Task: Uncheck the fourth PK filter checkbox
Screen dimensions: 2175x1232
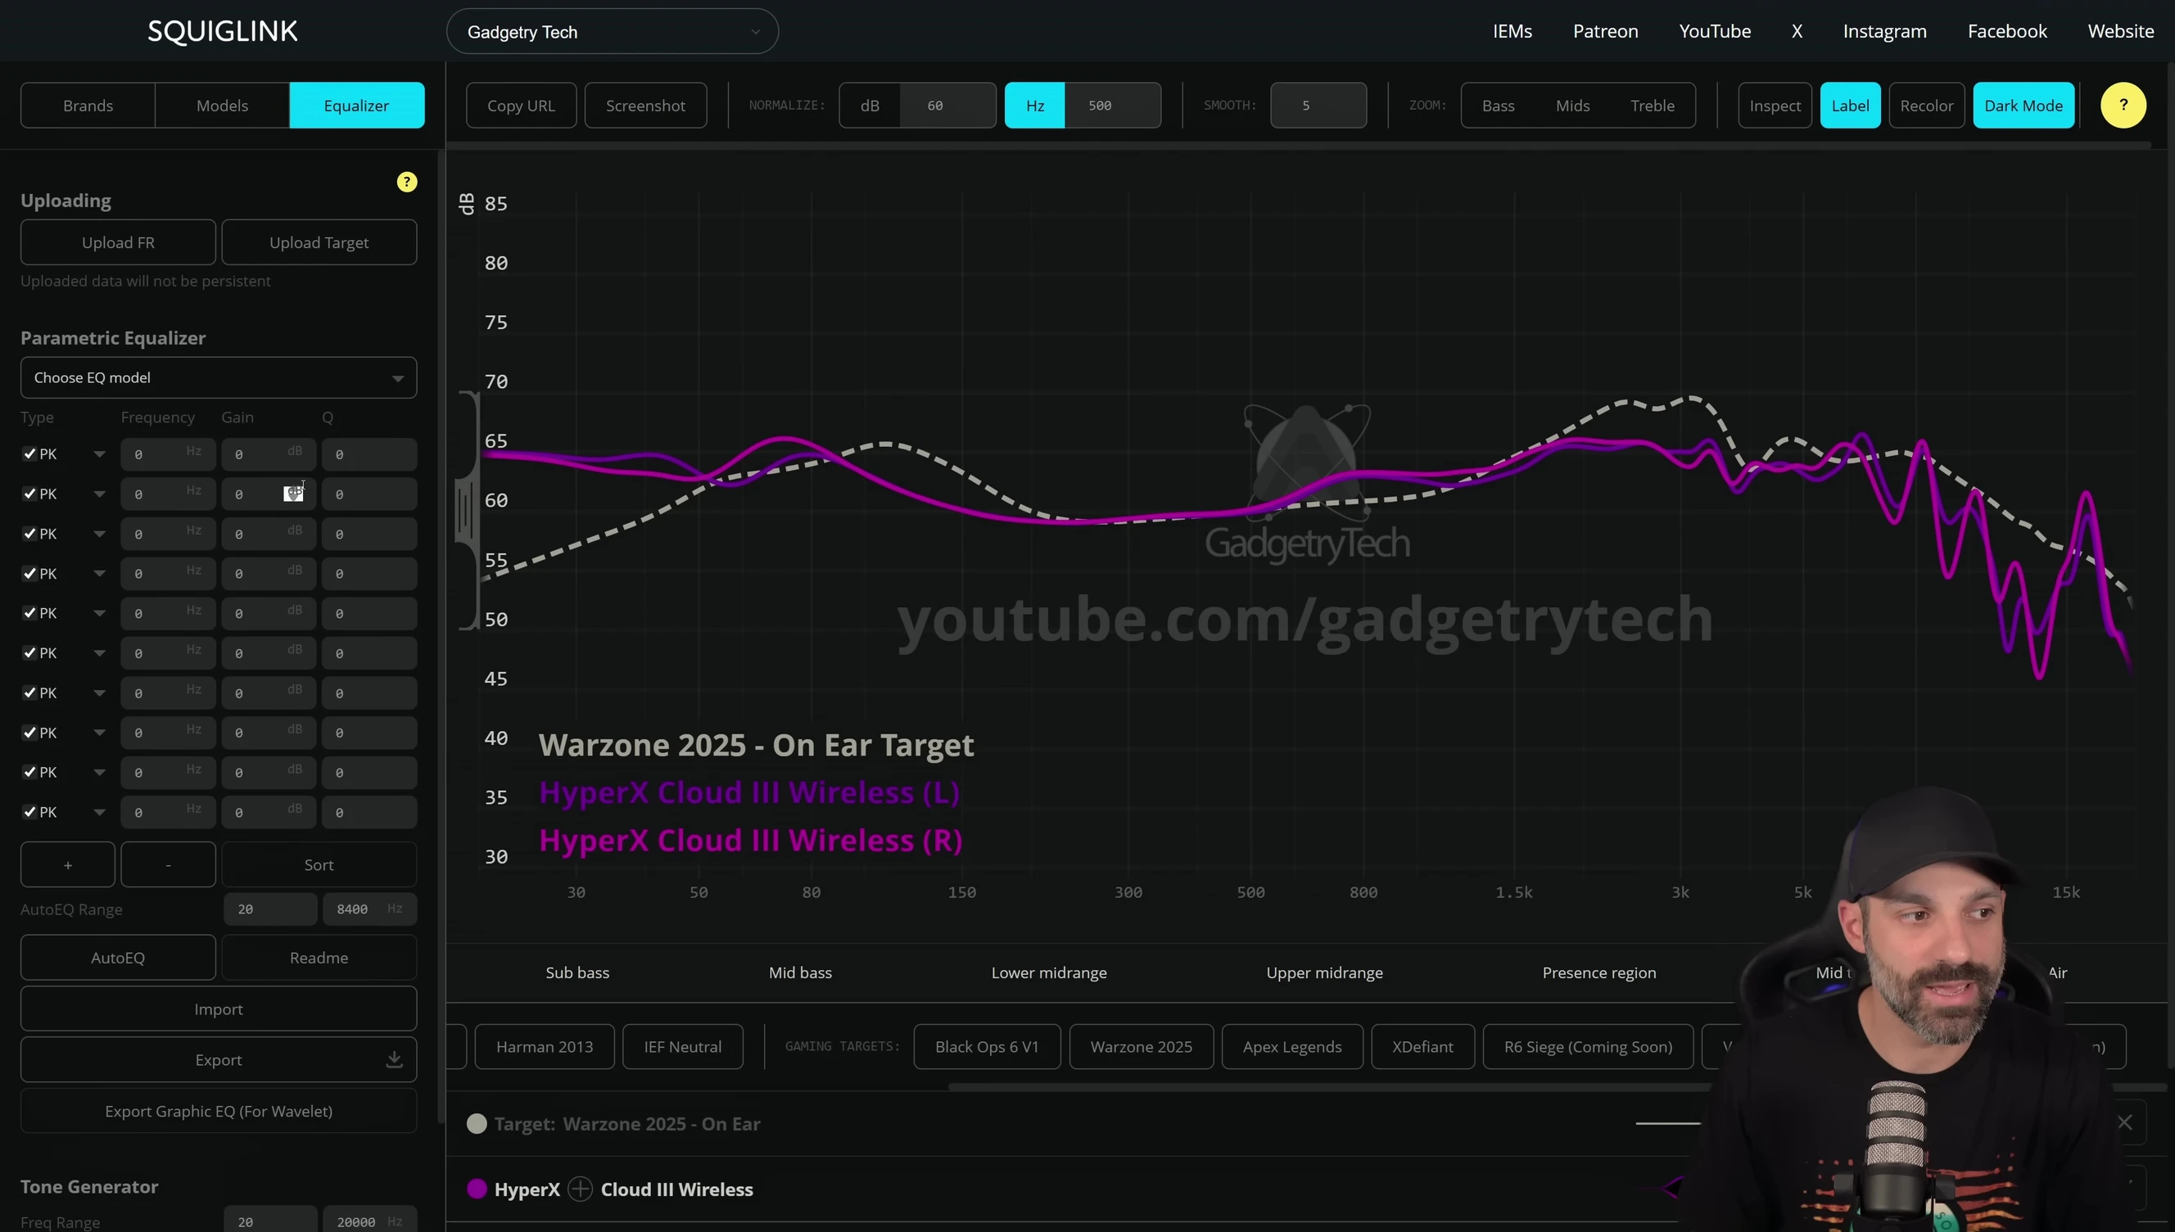Action: pyautogui.click(x=29, y=573)
